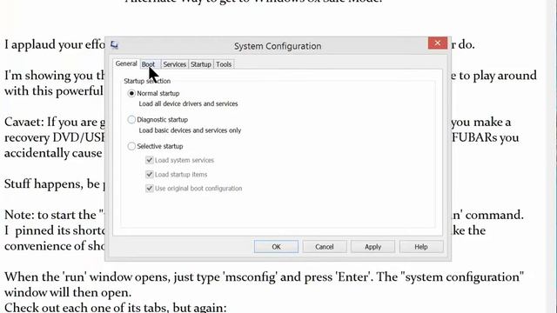Click the document scrollbar on the right
Viewport: 557px width, 313px height.
551,156
